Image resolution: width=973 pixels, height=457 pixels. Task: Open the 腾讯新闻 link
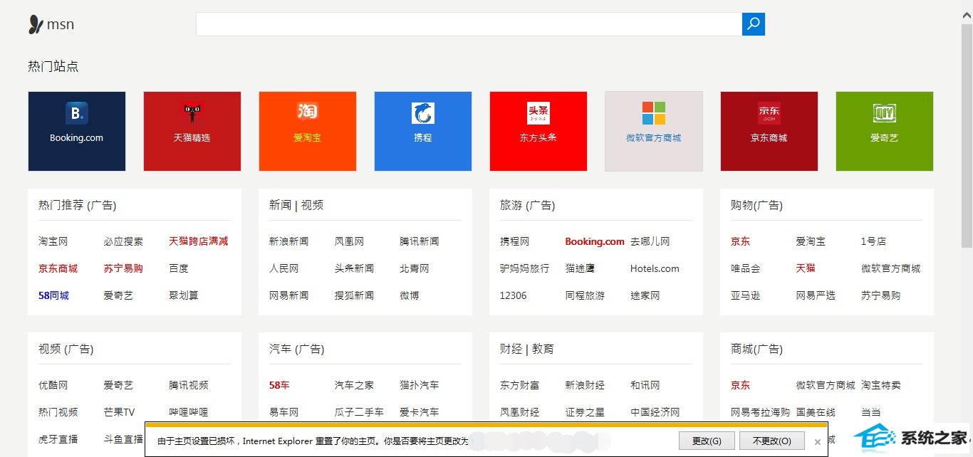point(419,241)
